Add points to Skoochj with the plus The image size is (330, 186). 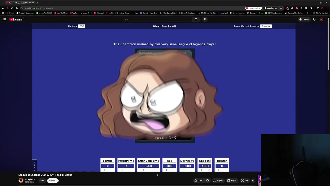(x=201, y=170)
